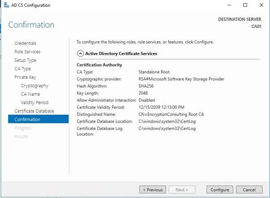Close the AD CS Configuration window

coord(261,5)
